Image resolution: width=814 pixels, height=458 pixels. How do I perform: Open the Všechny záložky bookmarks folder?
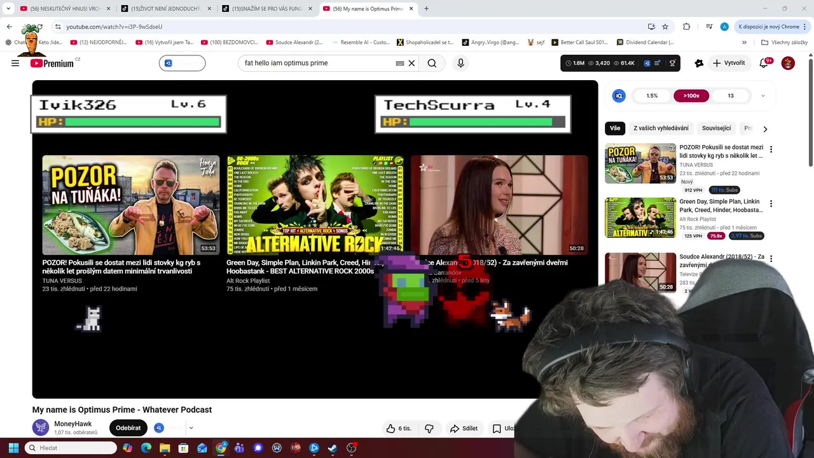point(785,43)
